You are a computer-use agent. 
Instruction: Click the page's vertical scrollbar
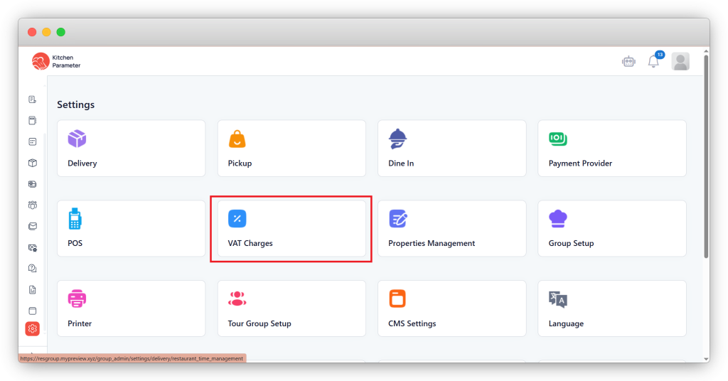(x=705, y=156)
